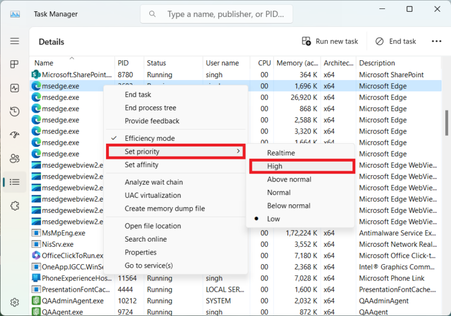
Task: Choose Provide feedback
Action: (175, 121)
